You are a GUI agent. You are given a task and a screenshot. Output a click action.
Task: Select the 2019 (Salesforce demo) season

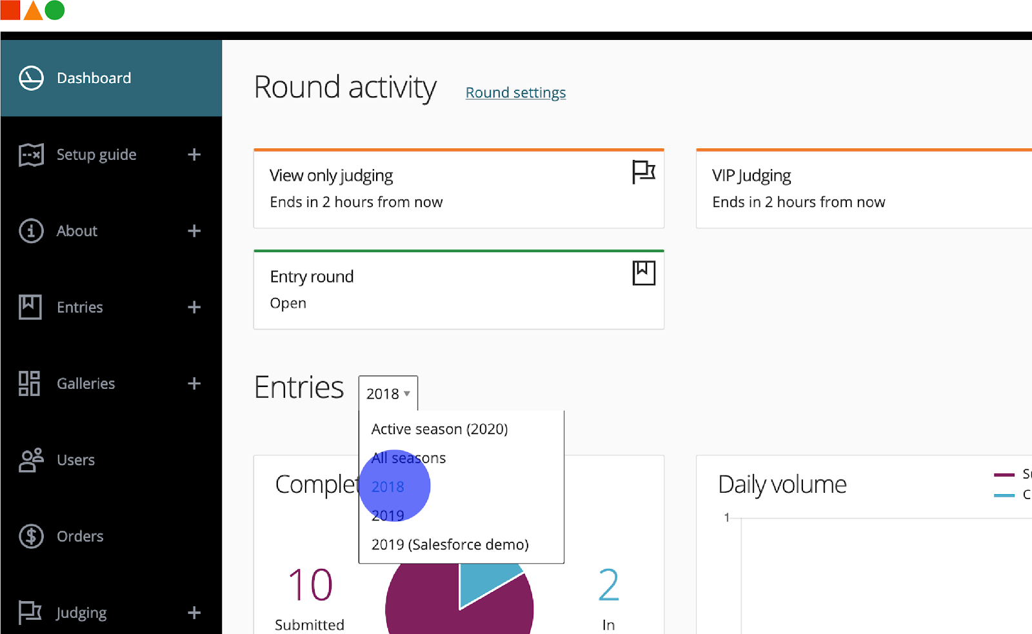450,544
